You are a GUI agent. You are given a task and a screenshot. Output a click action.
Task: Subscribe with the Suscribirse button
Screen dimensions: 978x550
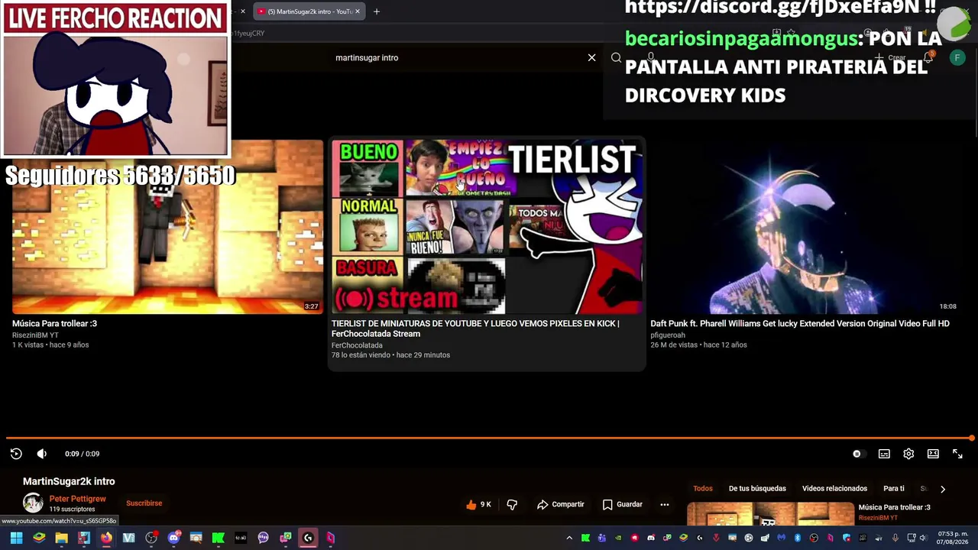(144, 503)
